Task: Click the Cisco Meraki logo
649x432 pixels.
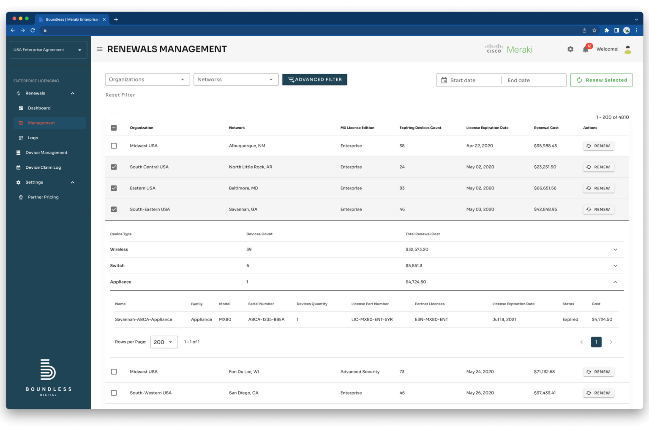Action: coord(508,49)
